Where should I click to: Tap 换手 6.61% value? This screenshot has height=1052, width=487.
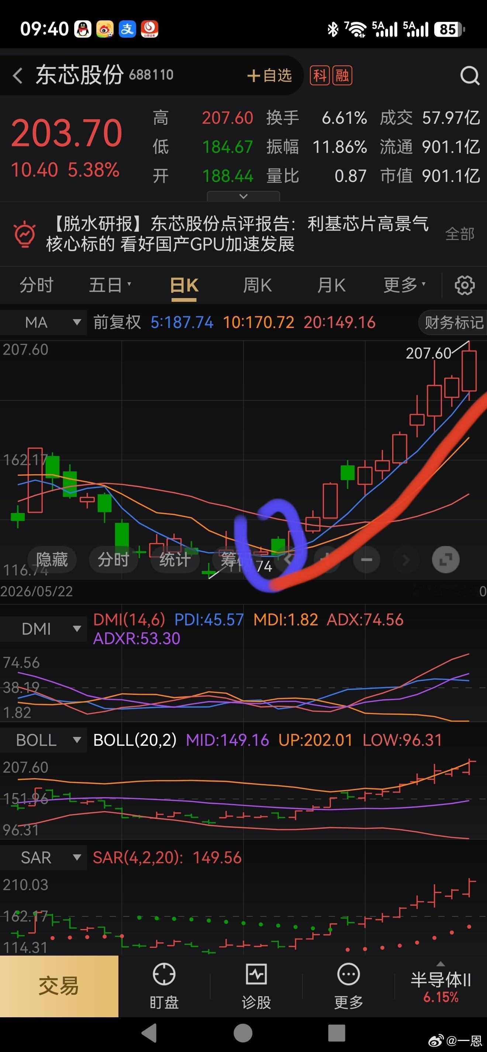344,118
